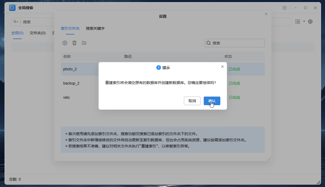Screen dimensions: 325x187
Task: Maximize the 全局搜索 window
Action: point(305,8)
